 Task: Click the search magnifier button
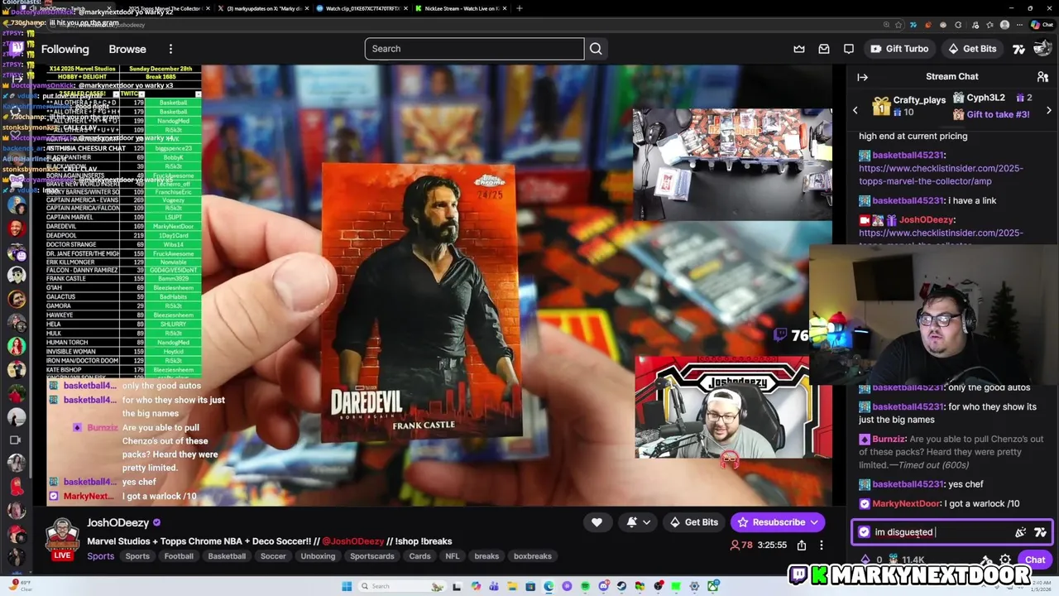point(596,49)
